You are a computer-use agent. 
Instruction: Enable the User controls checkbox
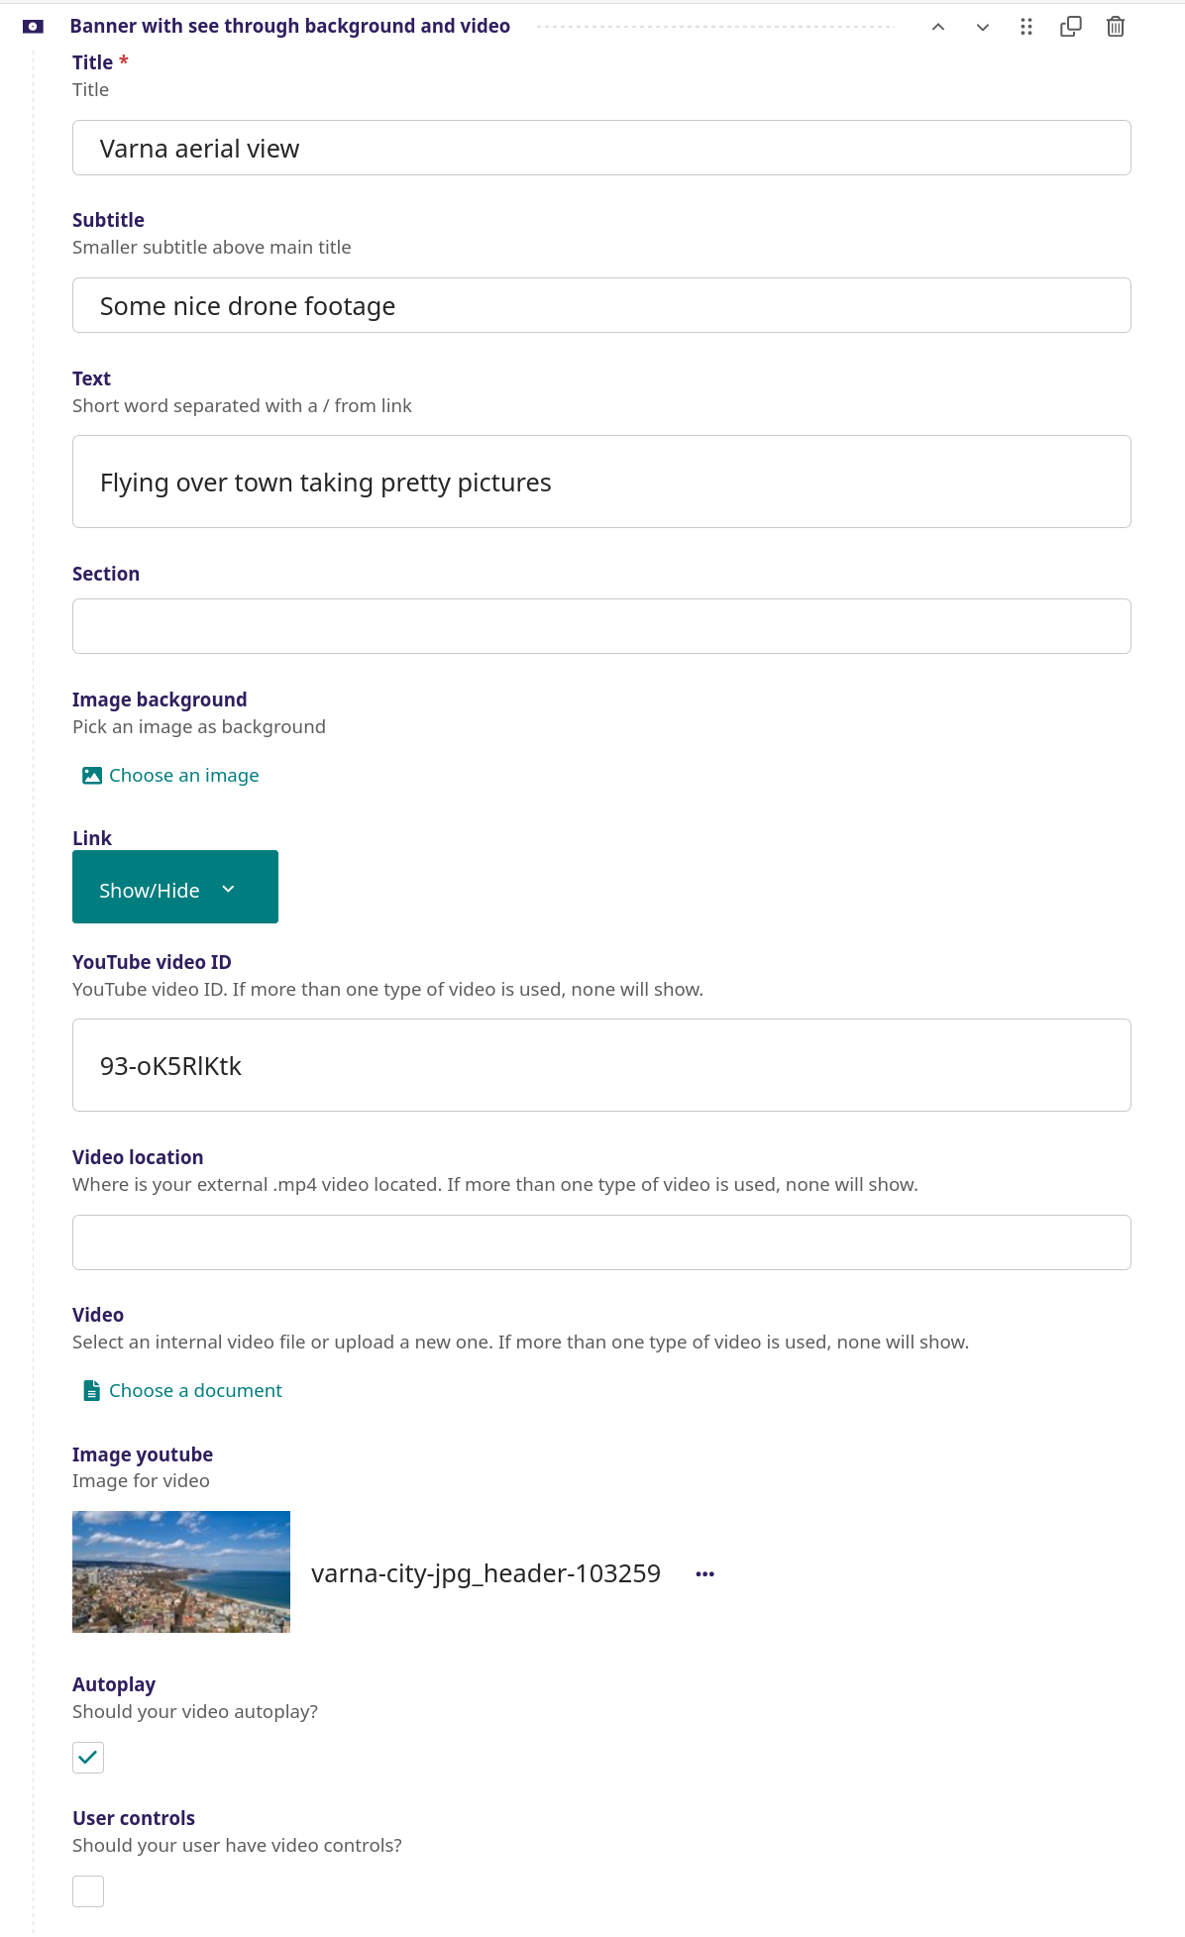point(88,1891)
